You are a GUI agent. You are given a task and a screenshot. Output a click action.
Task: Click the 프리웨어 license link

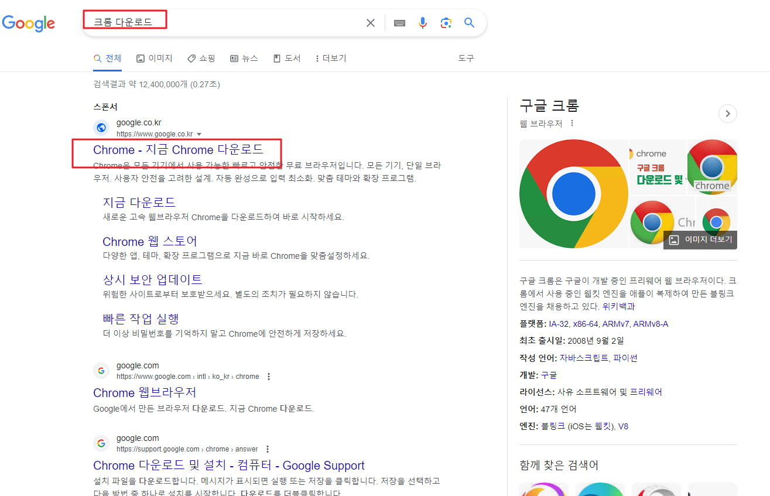(x=646, y=392)
